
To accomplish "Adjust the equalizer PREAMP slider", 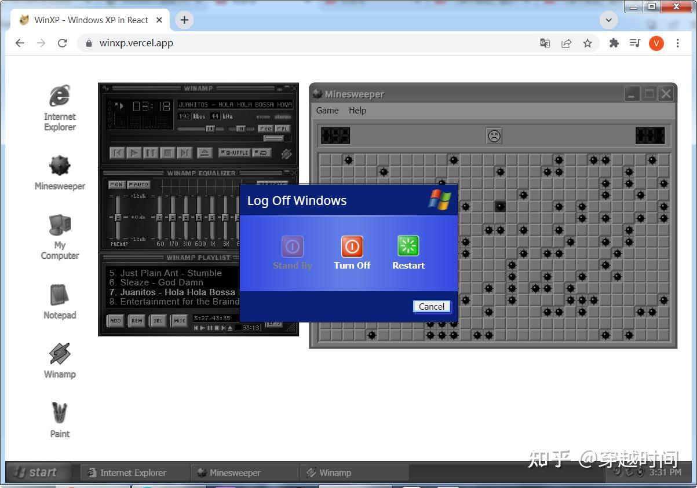I will 118,218.
